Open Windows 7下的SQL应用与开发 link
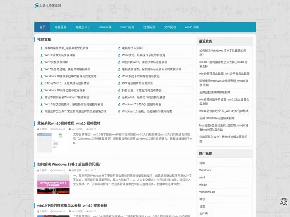 [x=141, y=104]
